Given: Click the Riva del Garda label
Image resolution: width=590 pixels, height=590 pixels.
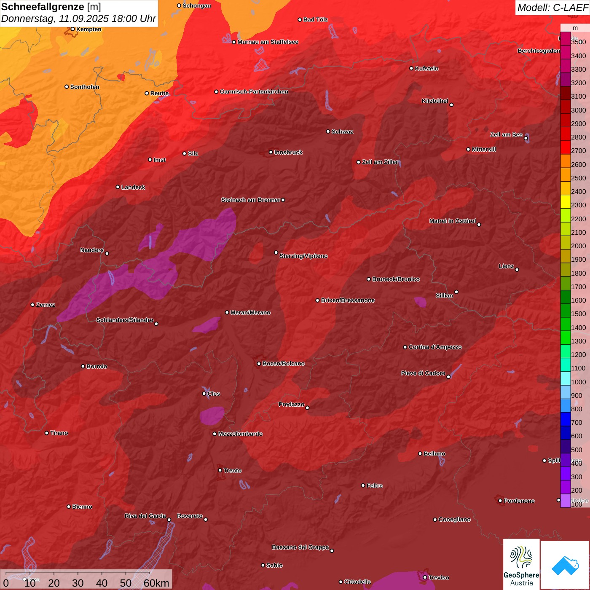Looking at the screenshot, I should (145, 516).
